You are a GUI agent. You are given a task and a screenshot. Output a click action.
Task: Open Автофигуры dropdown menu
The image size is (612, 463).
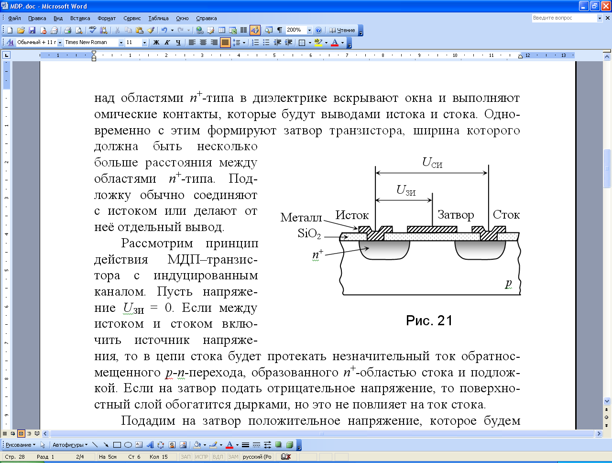(x=70, y=445)
